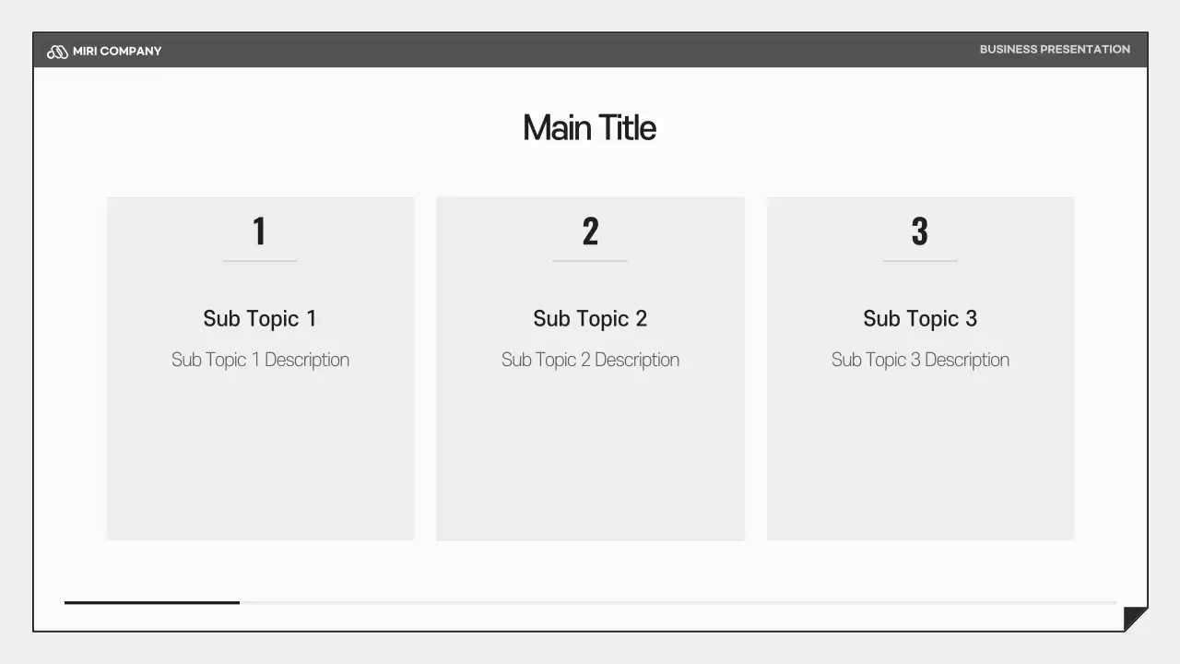Select the large number 2

(x=590, y=231)
